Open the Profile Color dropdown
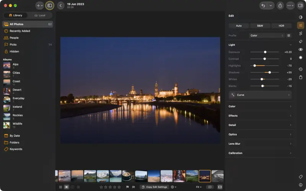 coord(267,36)
